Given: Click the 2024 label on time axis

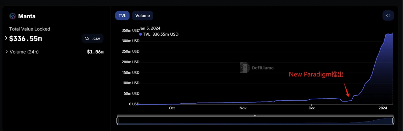Looking at the screenshot, I should 383,108.
